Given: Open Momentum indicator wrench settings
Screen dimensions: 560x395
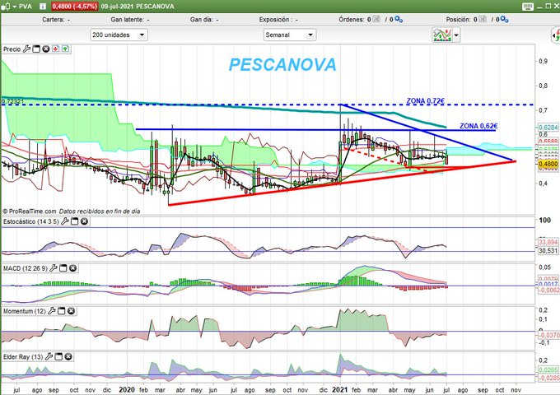Looking at the screenshot, I should 51,311.
